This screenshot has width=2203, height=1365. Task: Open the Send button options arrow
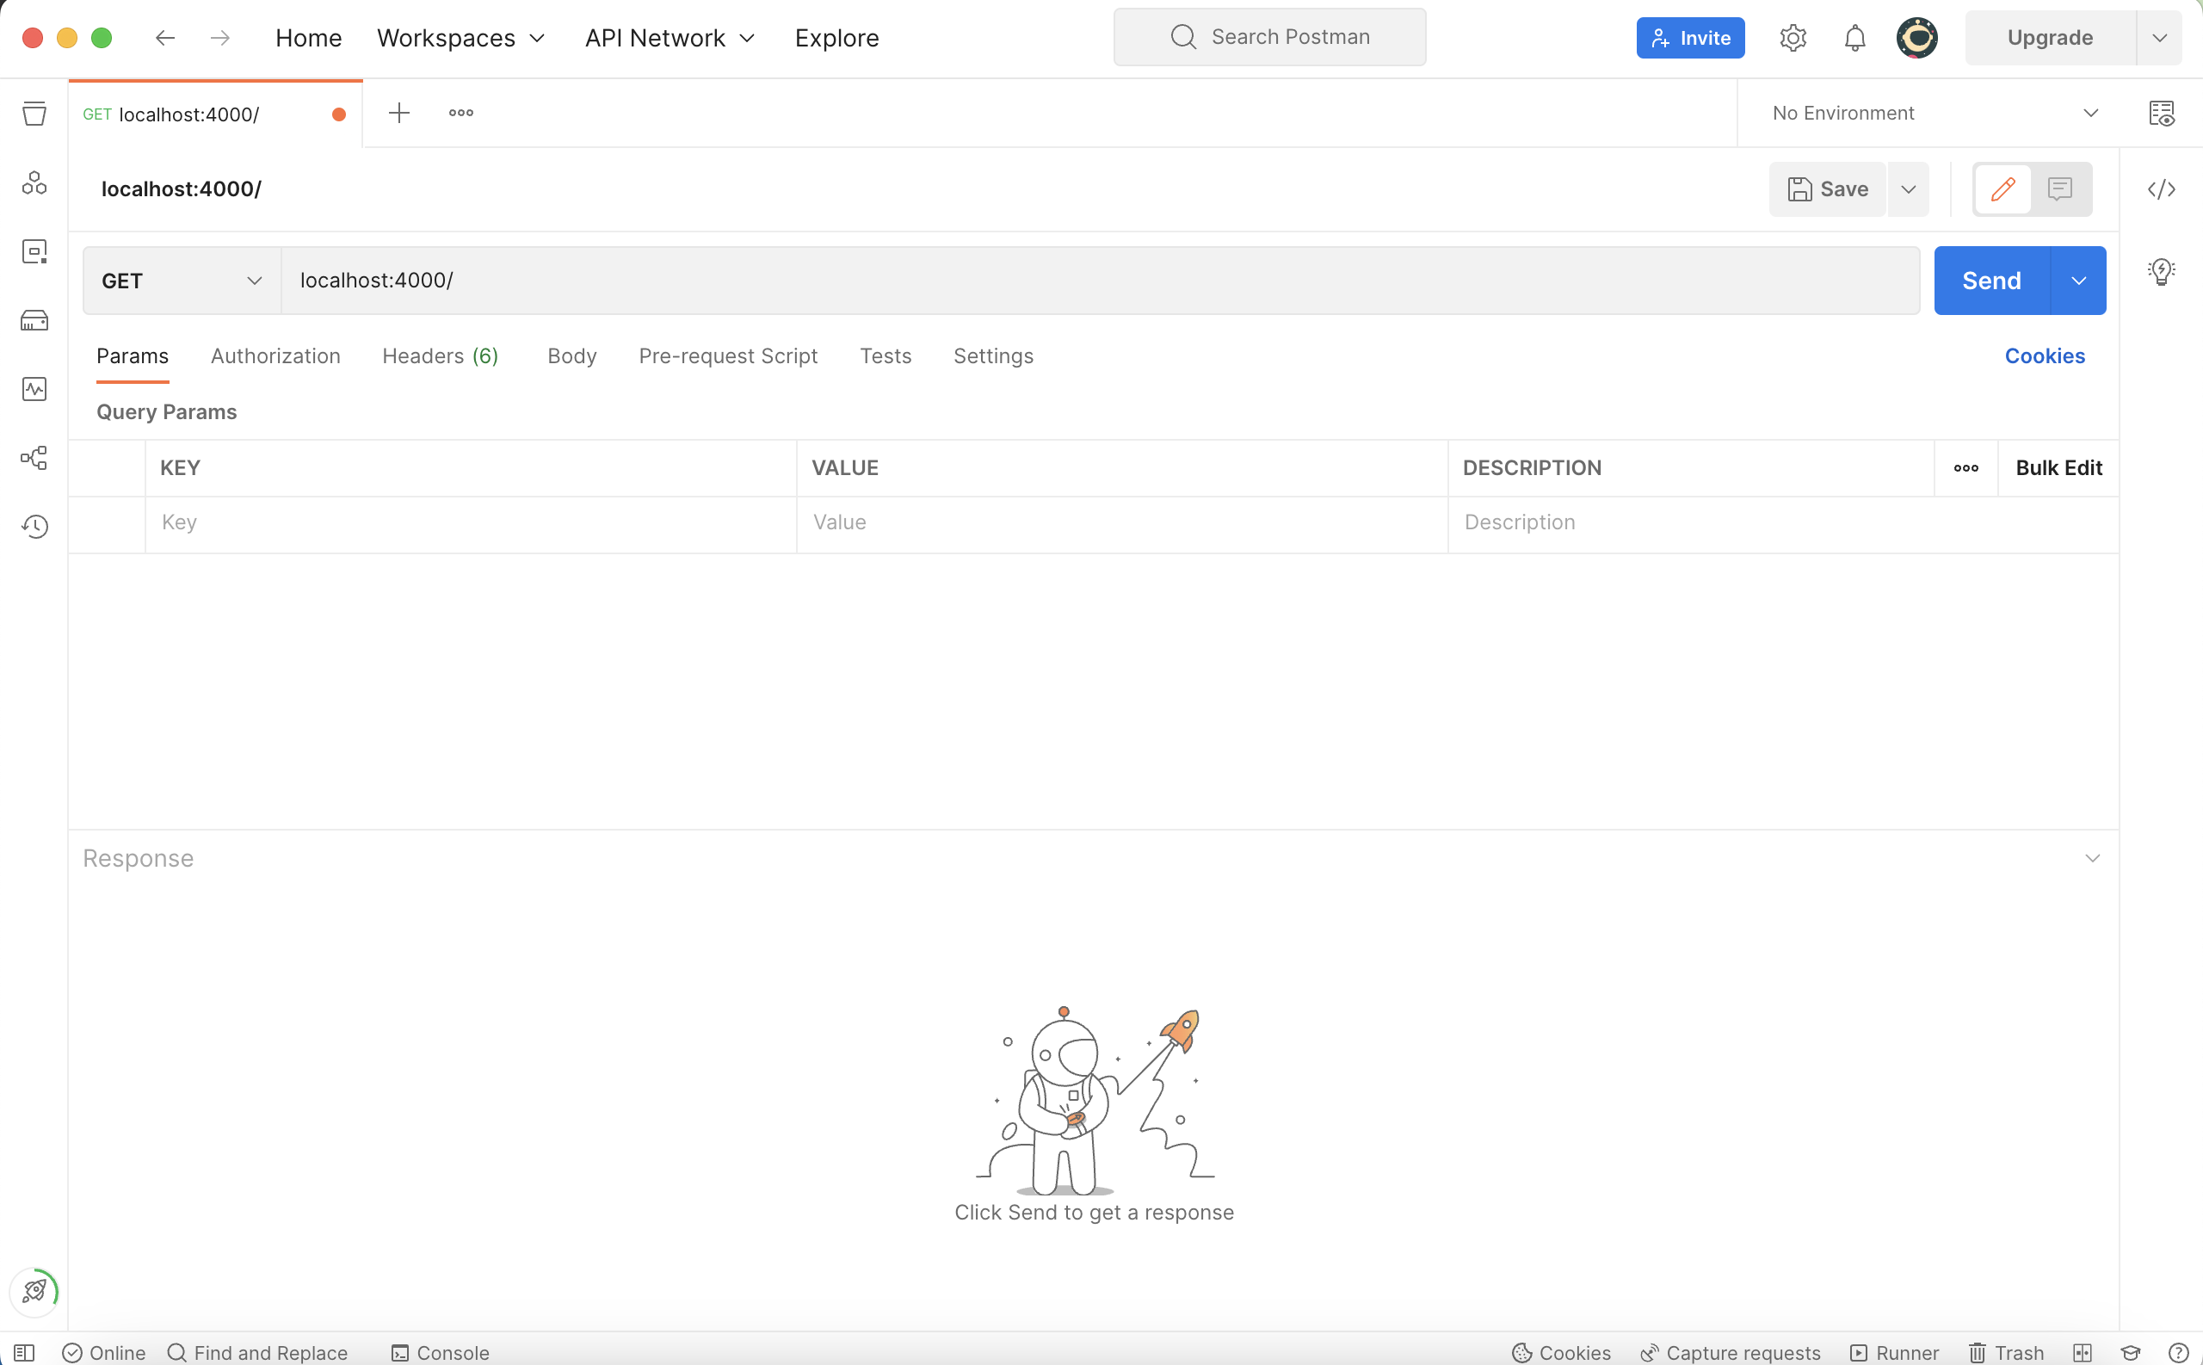[x=2078, y=281]
